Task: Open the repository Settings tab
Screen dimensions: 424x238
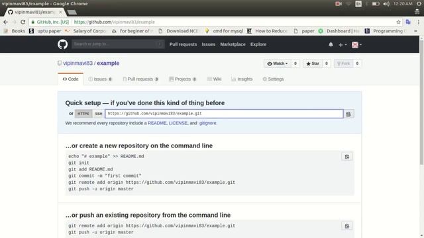Action: click(273, 79)
